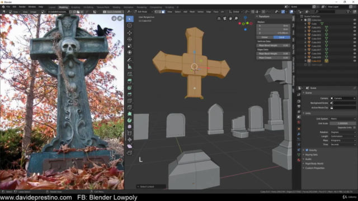Clear the Camera field with X button
358x201 pixels.
[x=354, y=98]
